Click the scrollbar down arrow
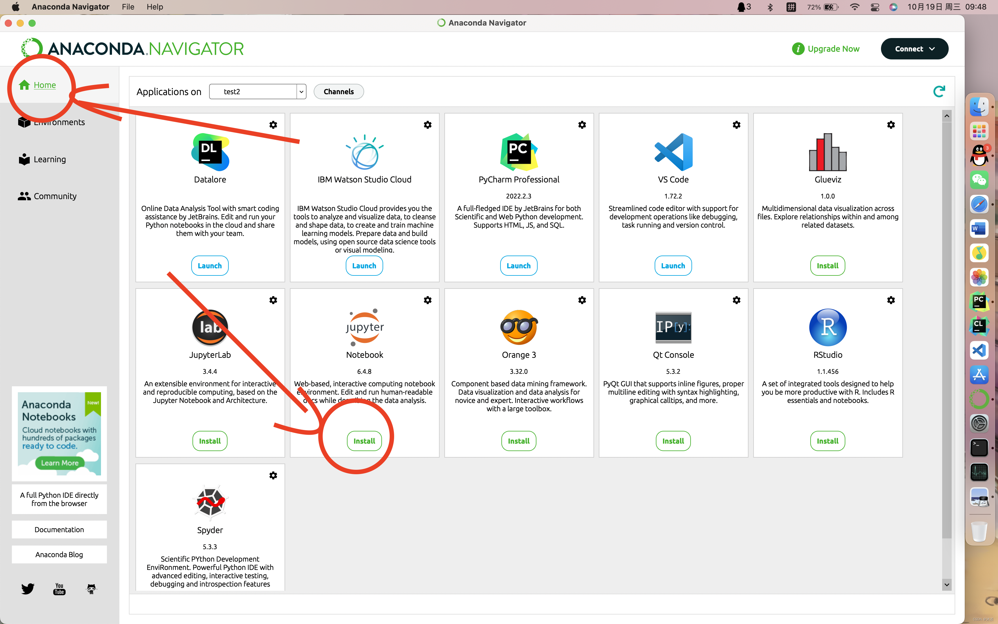998x624 pixels. pyautogui.click(x=946, y=584)
